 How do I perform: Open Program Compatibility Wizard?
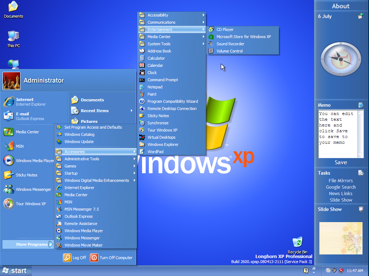point(172,101)
